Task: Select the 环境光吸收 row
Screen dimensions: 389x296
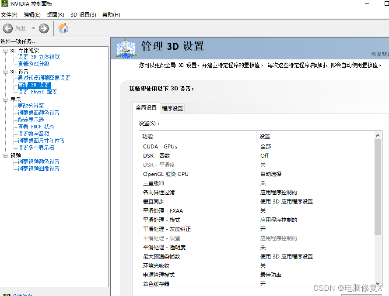Action: (257, 265)
